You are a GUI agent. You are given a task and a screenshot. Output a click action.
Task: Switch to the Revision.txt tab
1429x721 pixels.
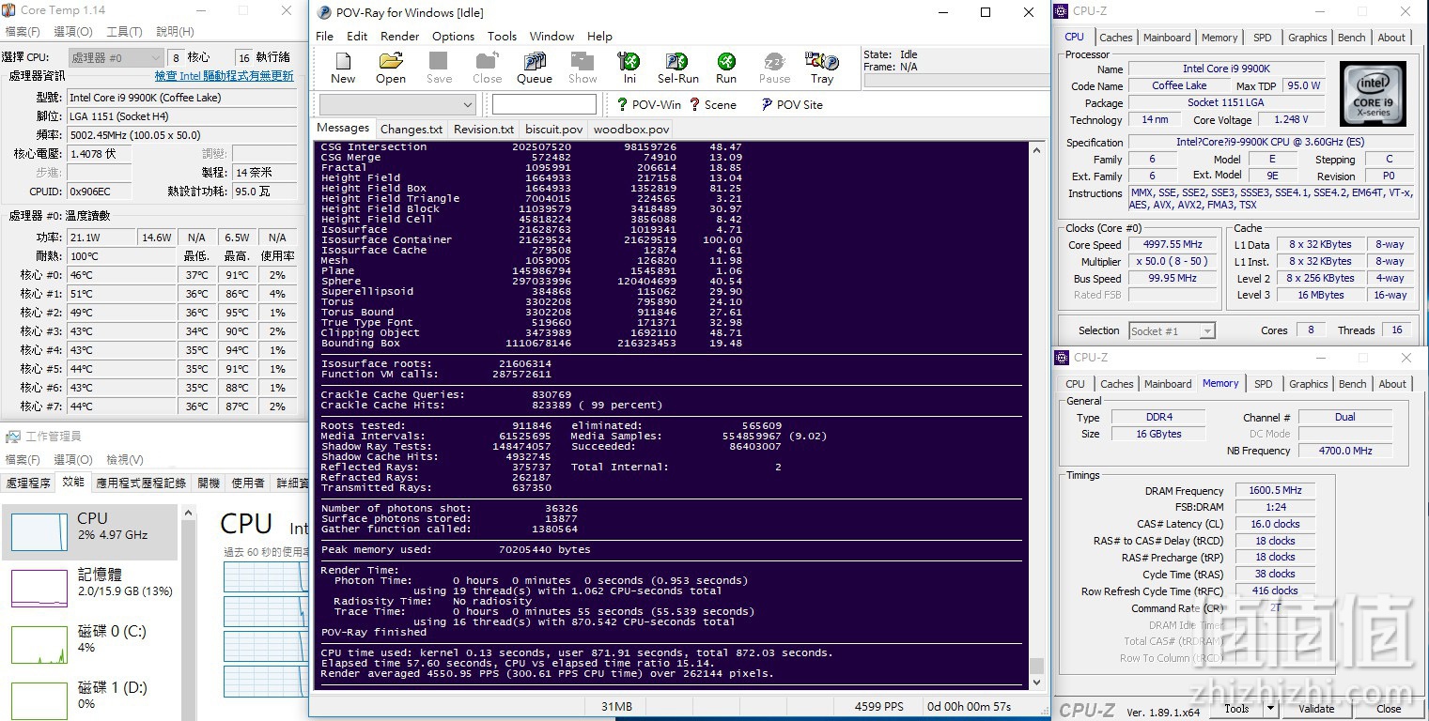pyautogui.click(x=483, y=130)
